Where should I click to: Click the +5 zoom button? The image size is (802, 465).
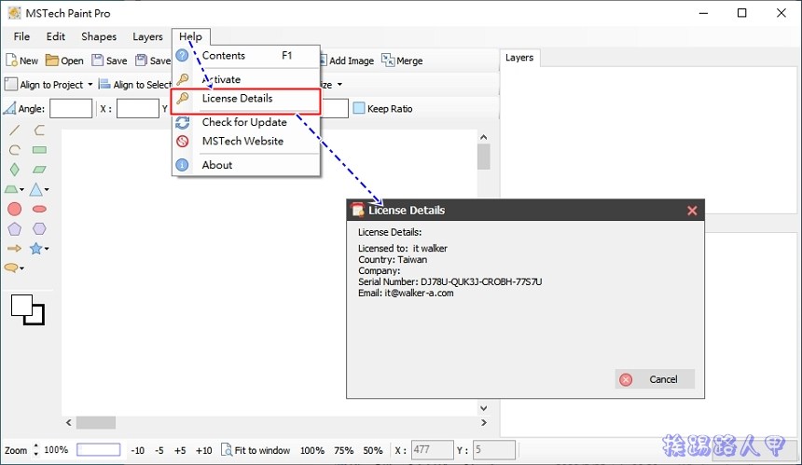pyautogui.click(x=180, y=450)
